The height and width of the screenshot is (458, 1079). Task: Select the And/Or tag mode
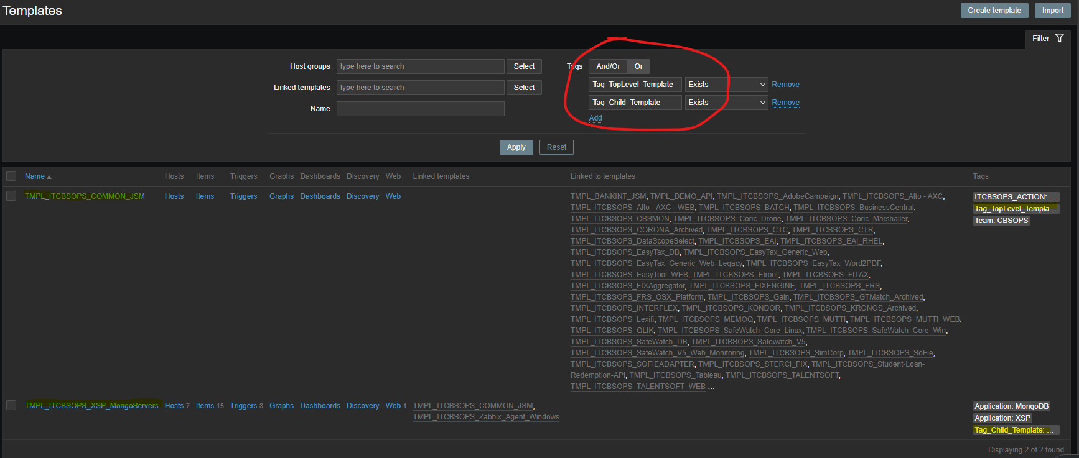tap(607, 66)
